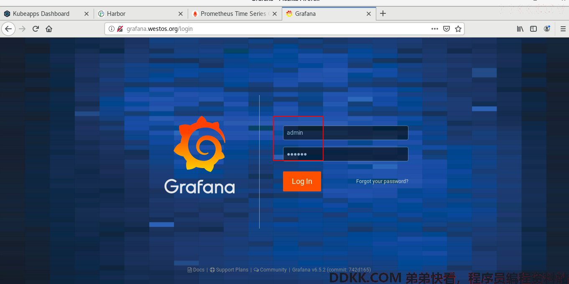Click the Grafana tab favicon
The image size is (569, 284).
[x=289, y=14]
